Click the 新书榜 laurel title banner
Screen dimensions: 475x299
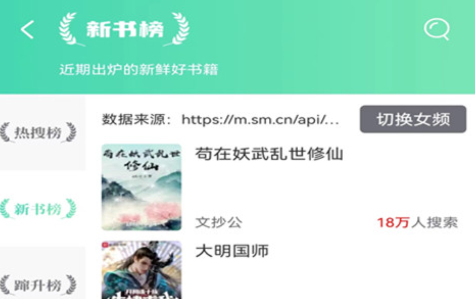click(x=124, y=29)
